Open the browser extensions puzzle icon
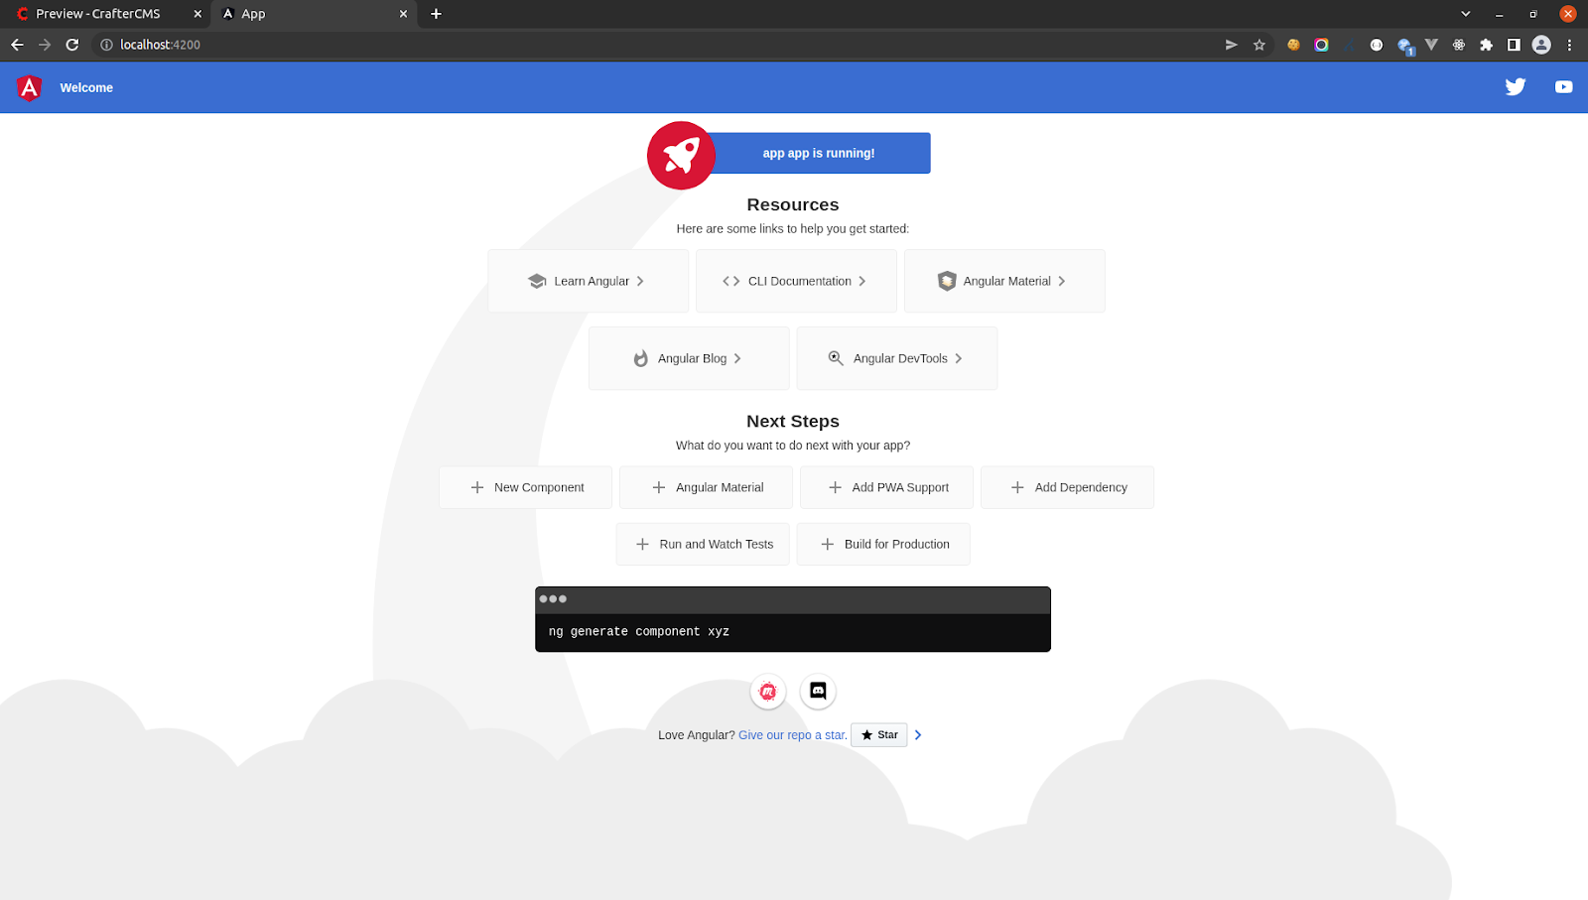Screen dimensions: 1588x900 pos(1486,45)
